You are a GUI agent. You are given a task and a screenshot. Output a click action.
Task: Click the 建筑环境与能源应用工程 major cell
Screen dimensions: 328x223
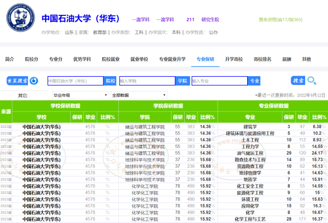pyautogui.click(x=250, y=133)
